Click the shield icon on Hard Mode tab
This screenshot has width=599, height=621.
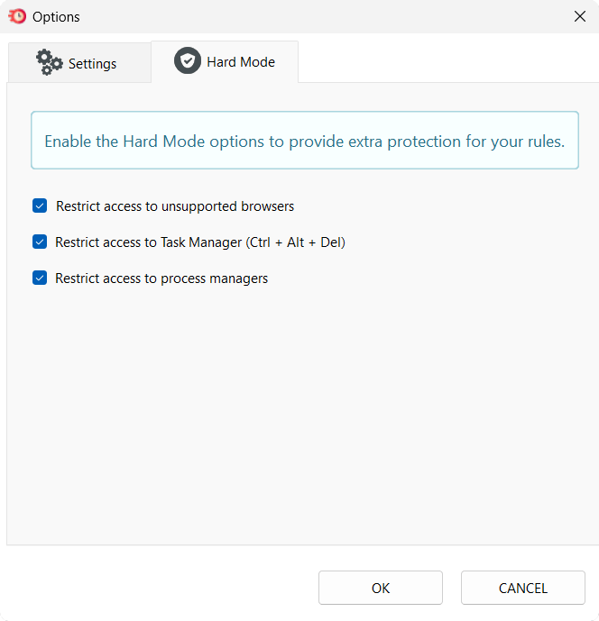pos(188,61)
